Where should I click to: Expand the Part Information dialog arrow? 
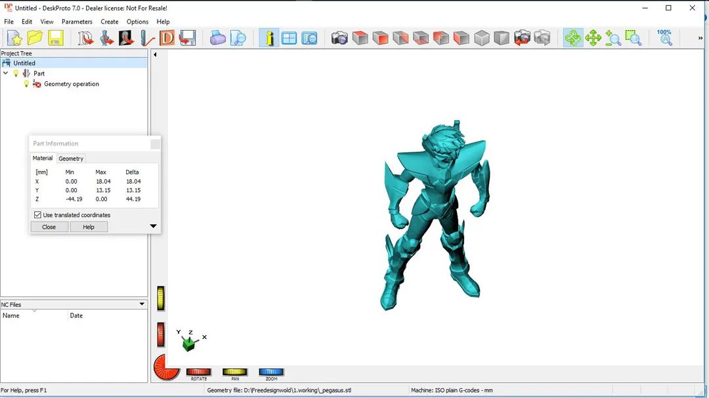point(153,226)
